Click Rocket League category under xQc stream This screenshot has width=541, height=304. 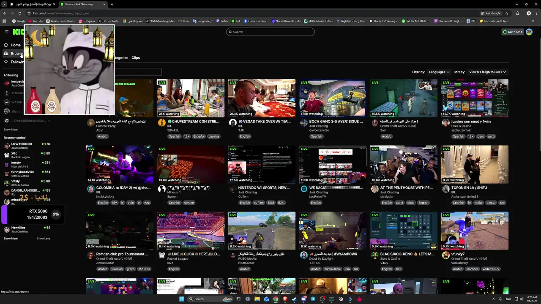tap(178, 258)
